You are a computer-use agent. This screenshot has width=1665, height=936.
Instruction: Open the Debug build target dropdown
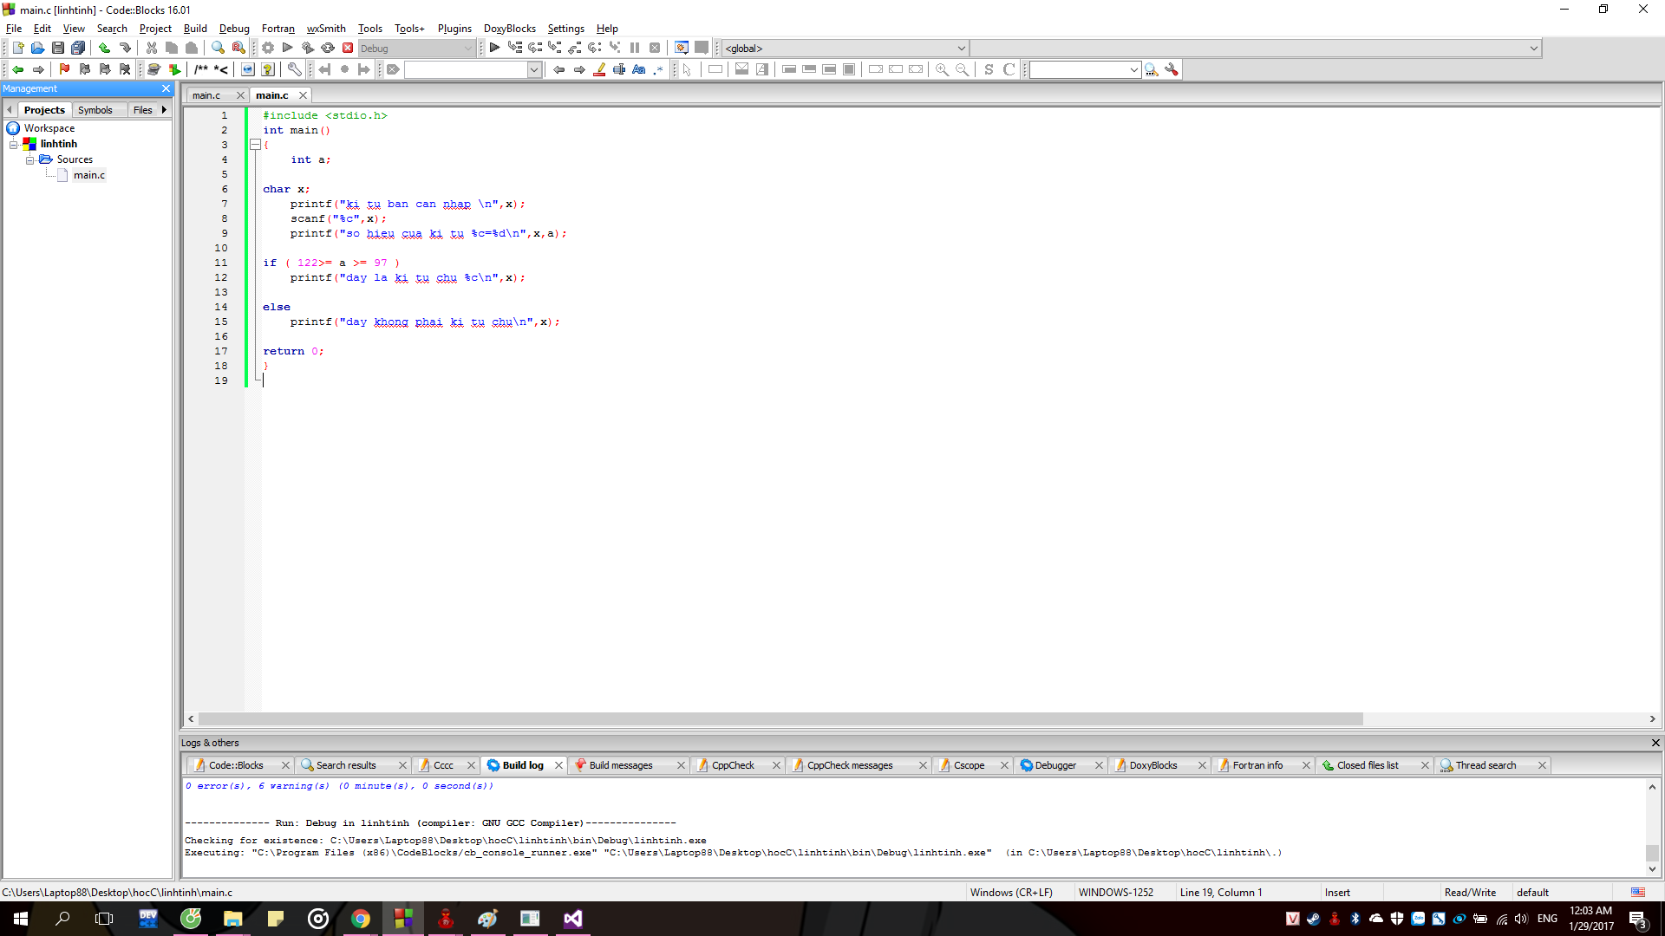pyautogui.click(x=468, y=49)
